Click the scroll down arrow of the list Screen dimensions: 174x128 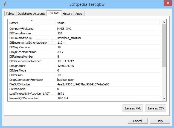coord(164,99)
